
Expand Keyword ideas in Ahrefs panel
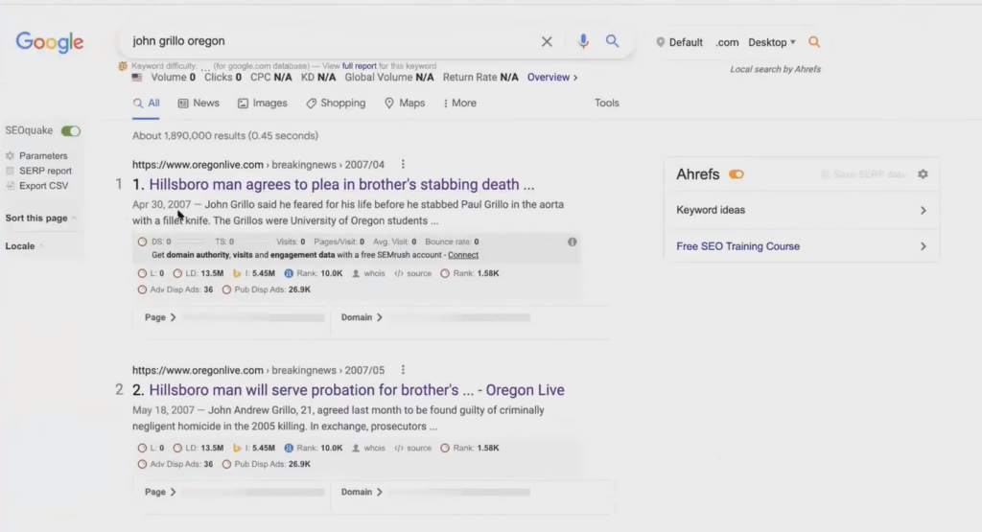pos(802,210)
